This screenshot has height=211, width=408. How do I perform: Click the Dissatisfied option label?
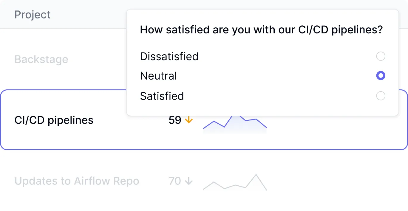(169, 56)
